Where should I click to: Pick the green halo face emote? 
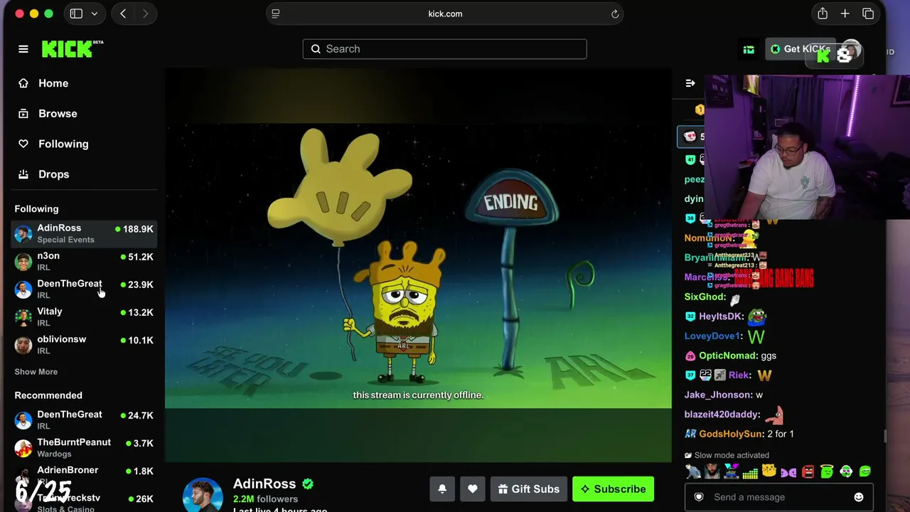click(827, 471)
